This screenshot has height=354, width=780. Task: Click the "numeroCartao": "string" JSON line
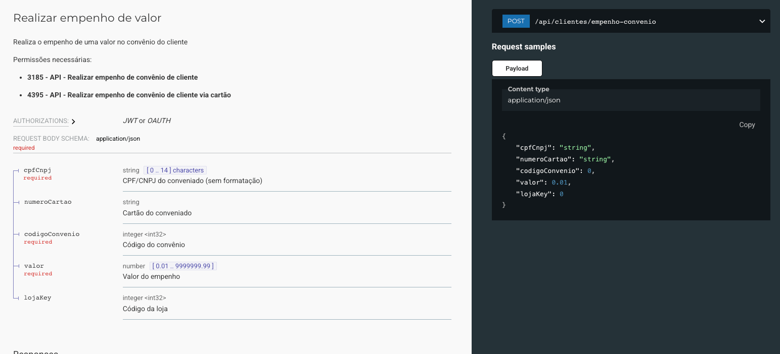(x=565, y=159)
